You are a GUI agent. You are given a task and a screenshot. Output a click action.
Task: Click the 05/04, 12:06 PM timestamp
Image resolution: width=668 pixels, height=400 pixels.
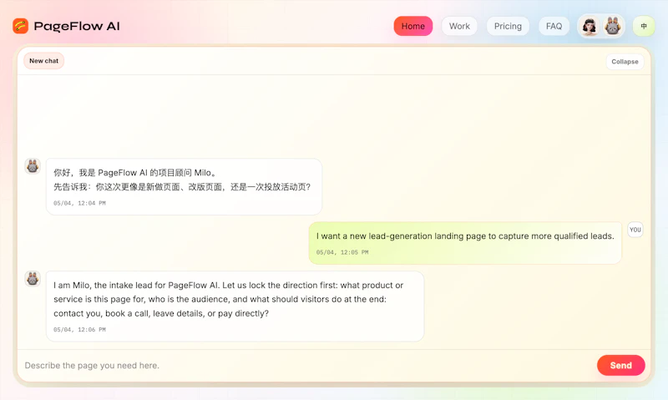tap(79, 330)
